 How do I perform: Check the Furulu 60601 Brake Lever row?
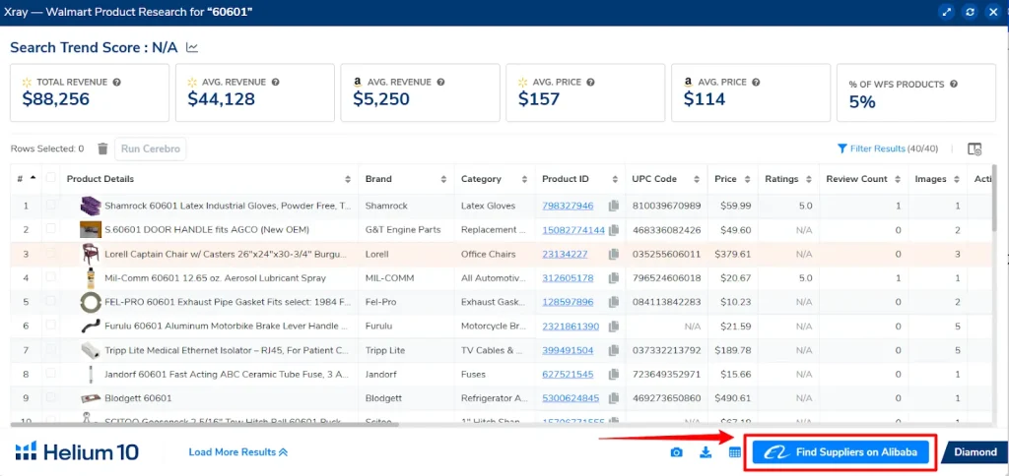pyautogui.click(x=51, y=326)
